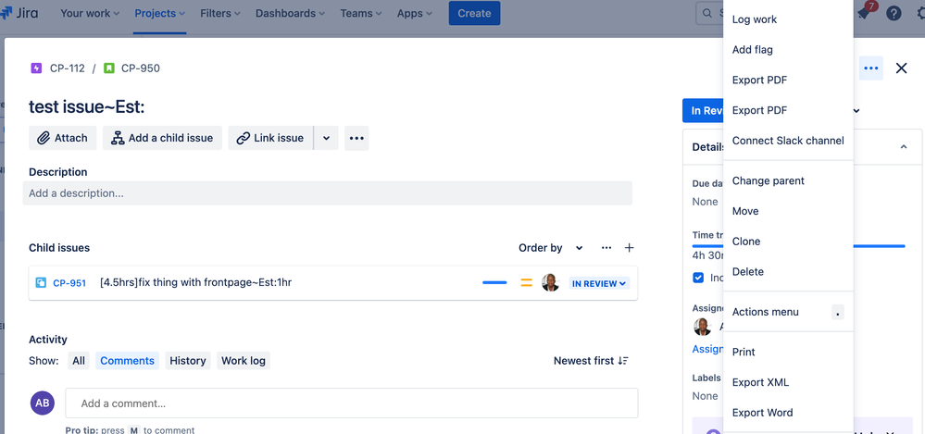Select Add flag from the menu
The image size is (925, 434).
[x=788, y=50]
